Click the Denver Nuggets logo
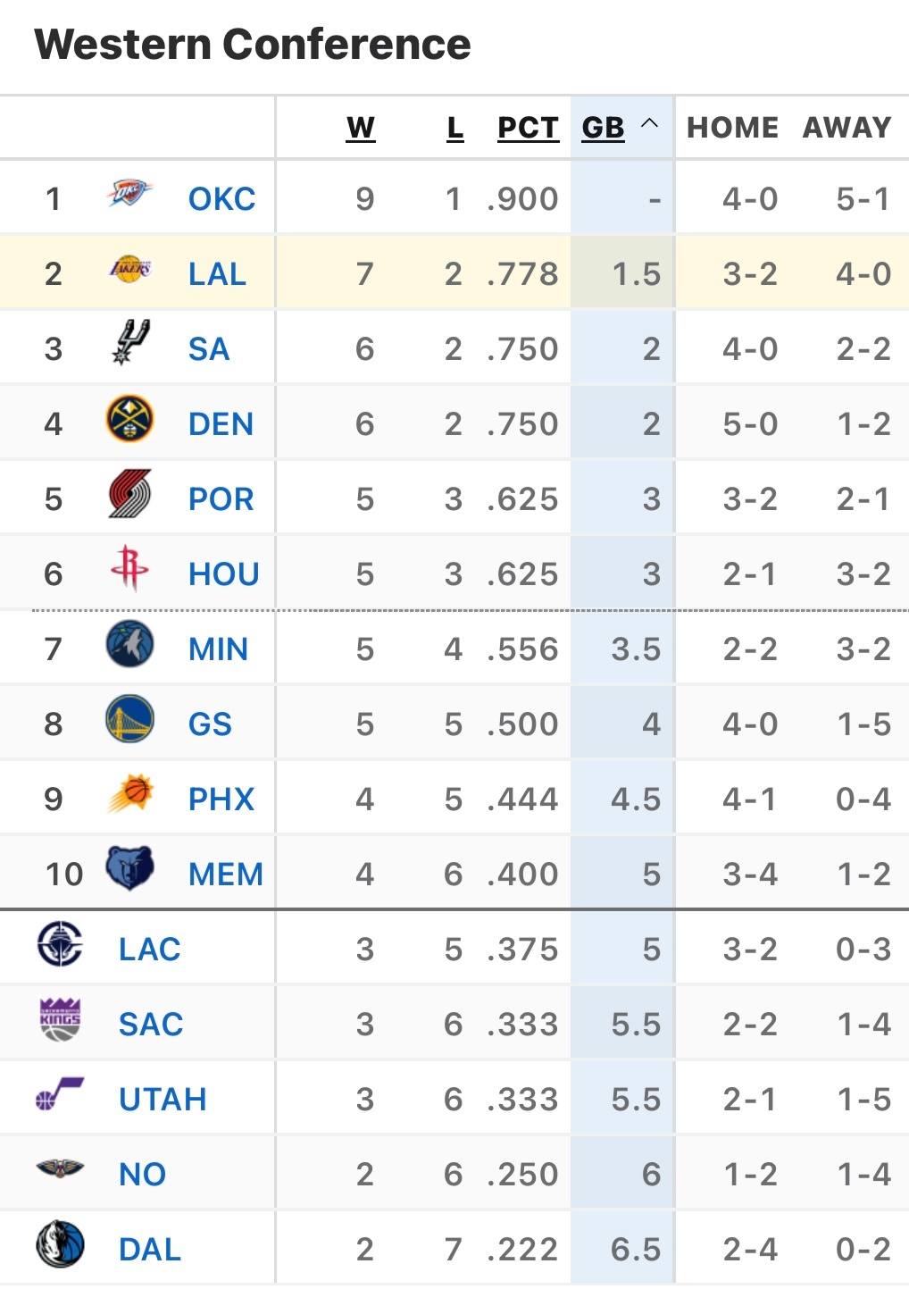The image size is (909, 1289). pyautogui.click(x=129, y=420)
